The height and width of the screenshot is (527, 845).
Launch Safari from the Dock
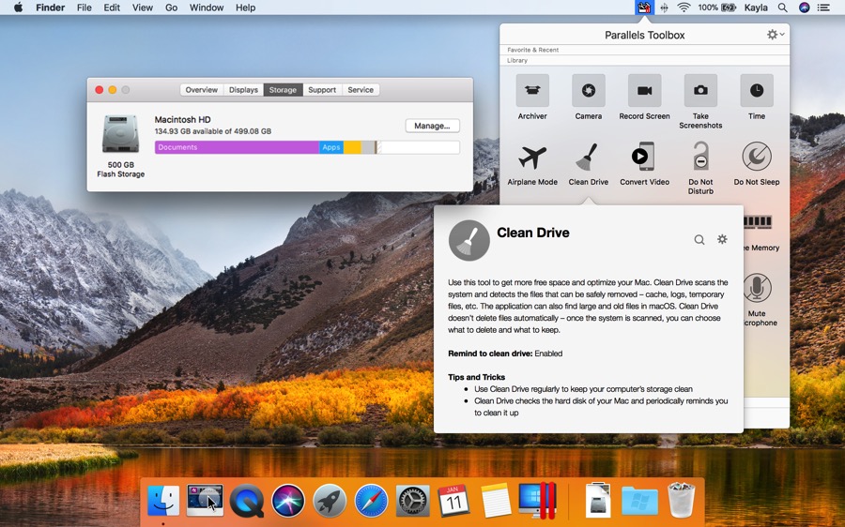coord(371,501)
